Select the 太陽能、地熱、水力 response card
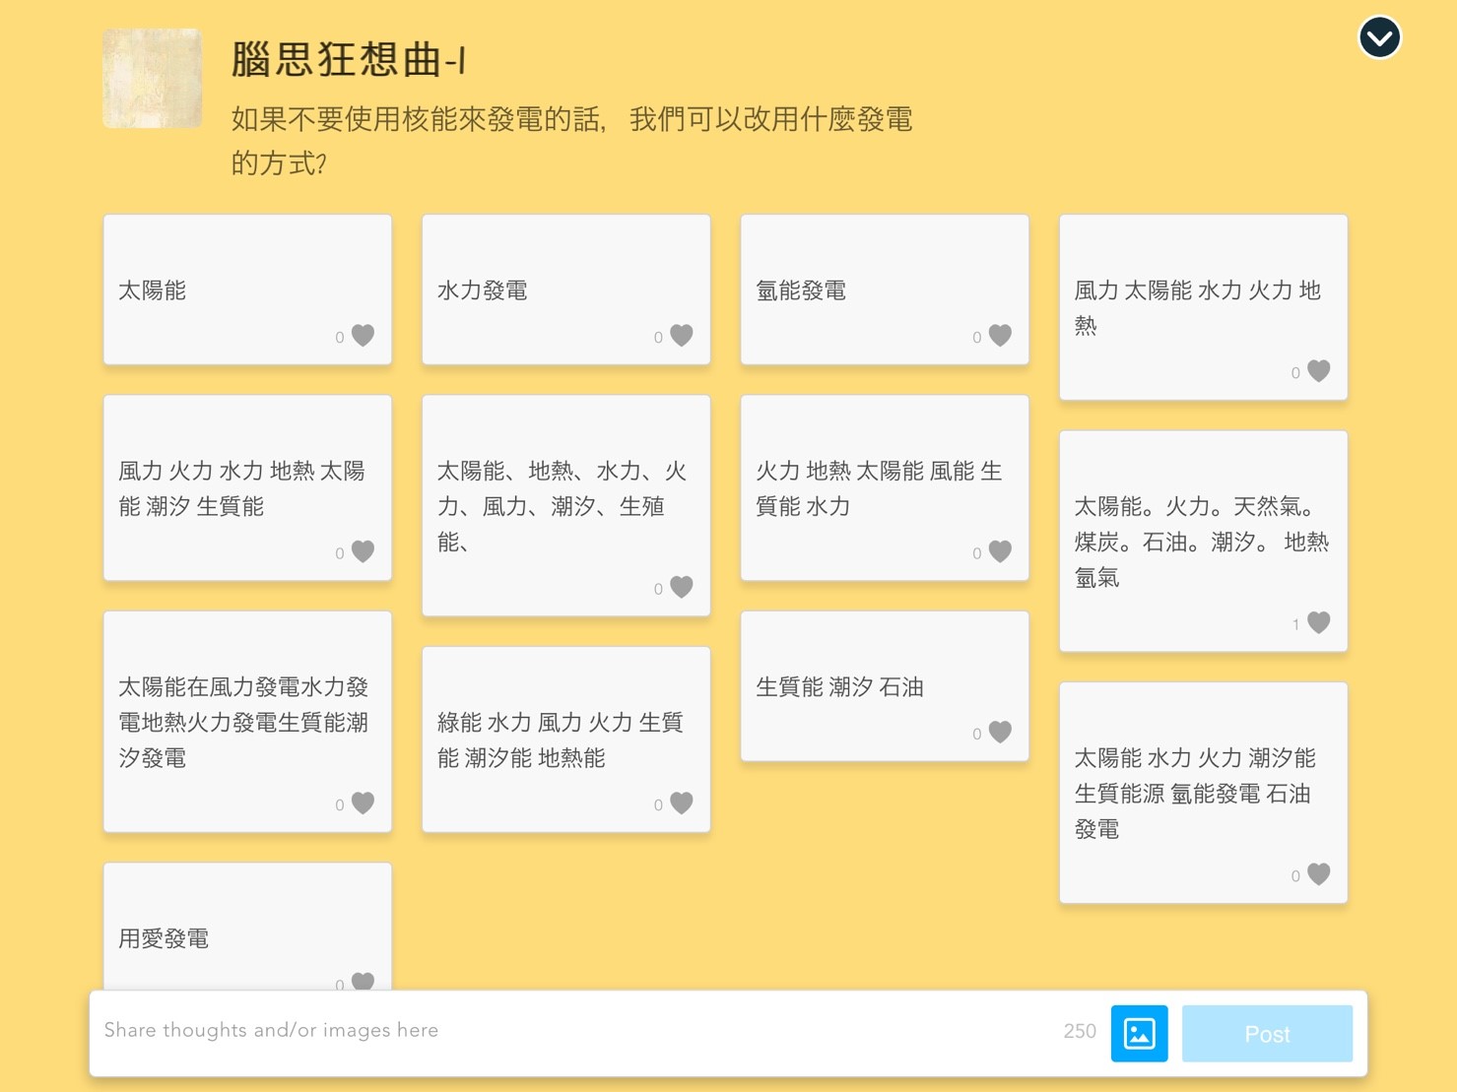The width and height of the screenshot is (1457, 1092). click(565, 505)
